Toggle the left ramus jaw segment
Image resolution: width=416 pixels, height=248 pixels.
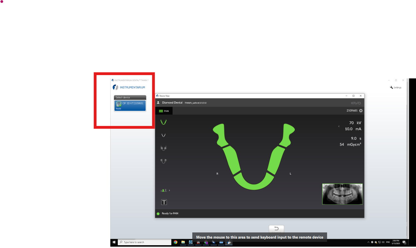(288, 135)
